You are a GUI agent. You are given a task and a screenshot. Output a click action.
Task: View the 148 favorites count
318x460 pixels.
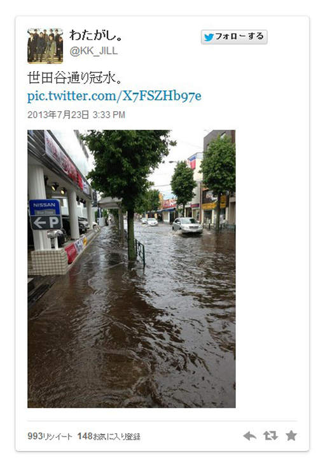[x=109, y=436]
